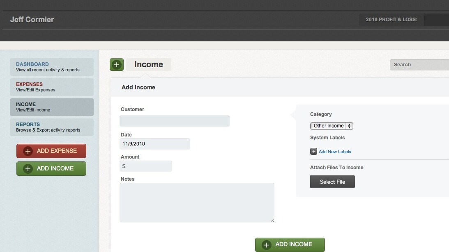This screenshot has width=449, height=252.
Task: Click the Select File button
Action: pos(332,182)
